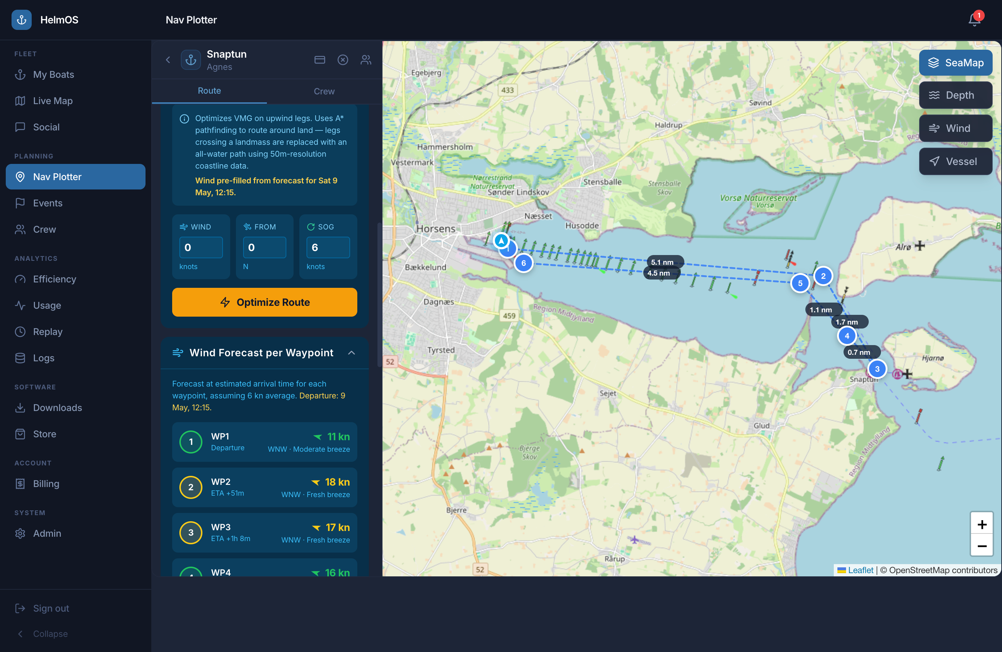
Task: Collapse the Wind Forecast per Waypoint section
Action: click(x=352, y=353)
